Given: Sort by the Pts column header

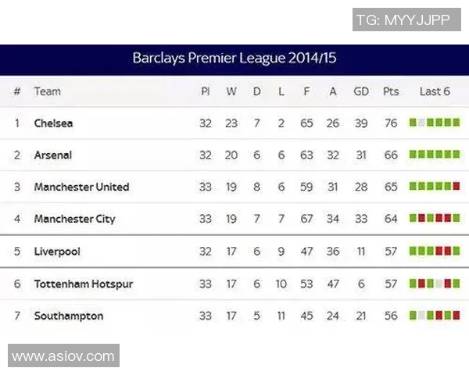Looking at the screenshot, I should 391,91.
